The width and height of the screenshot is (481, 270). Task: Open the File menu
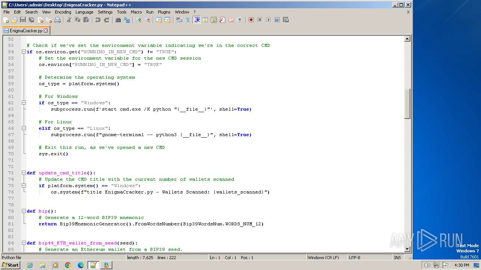(6, 12)
